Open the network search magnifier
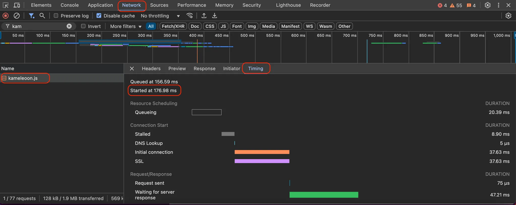 tap(42, 16)
